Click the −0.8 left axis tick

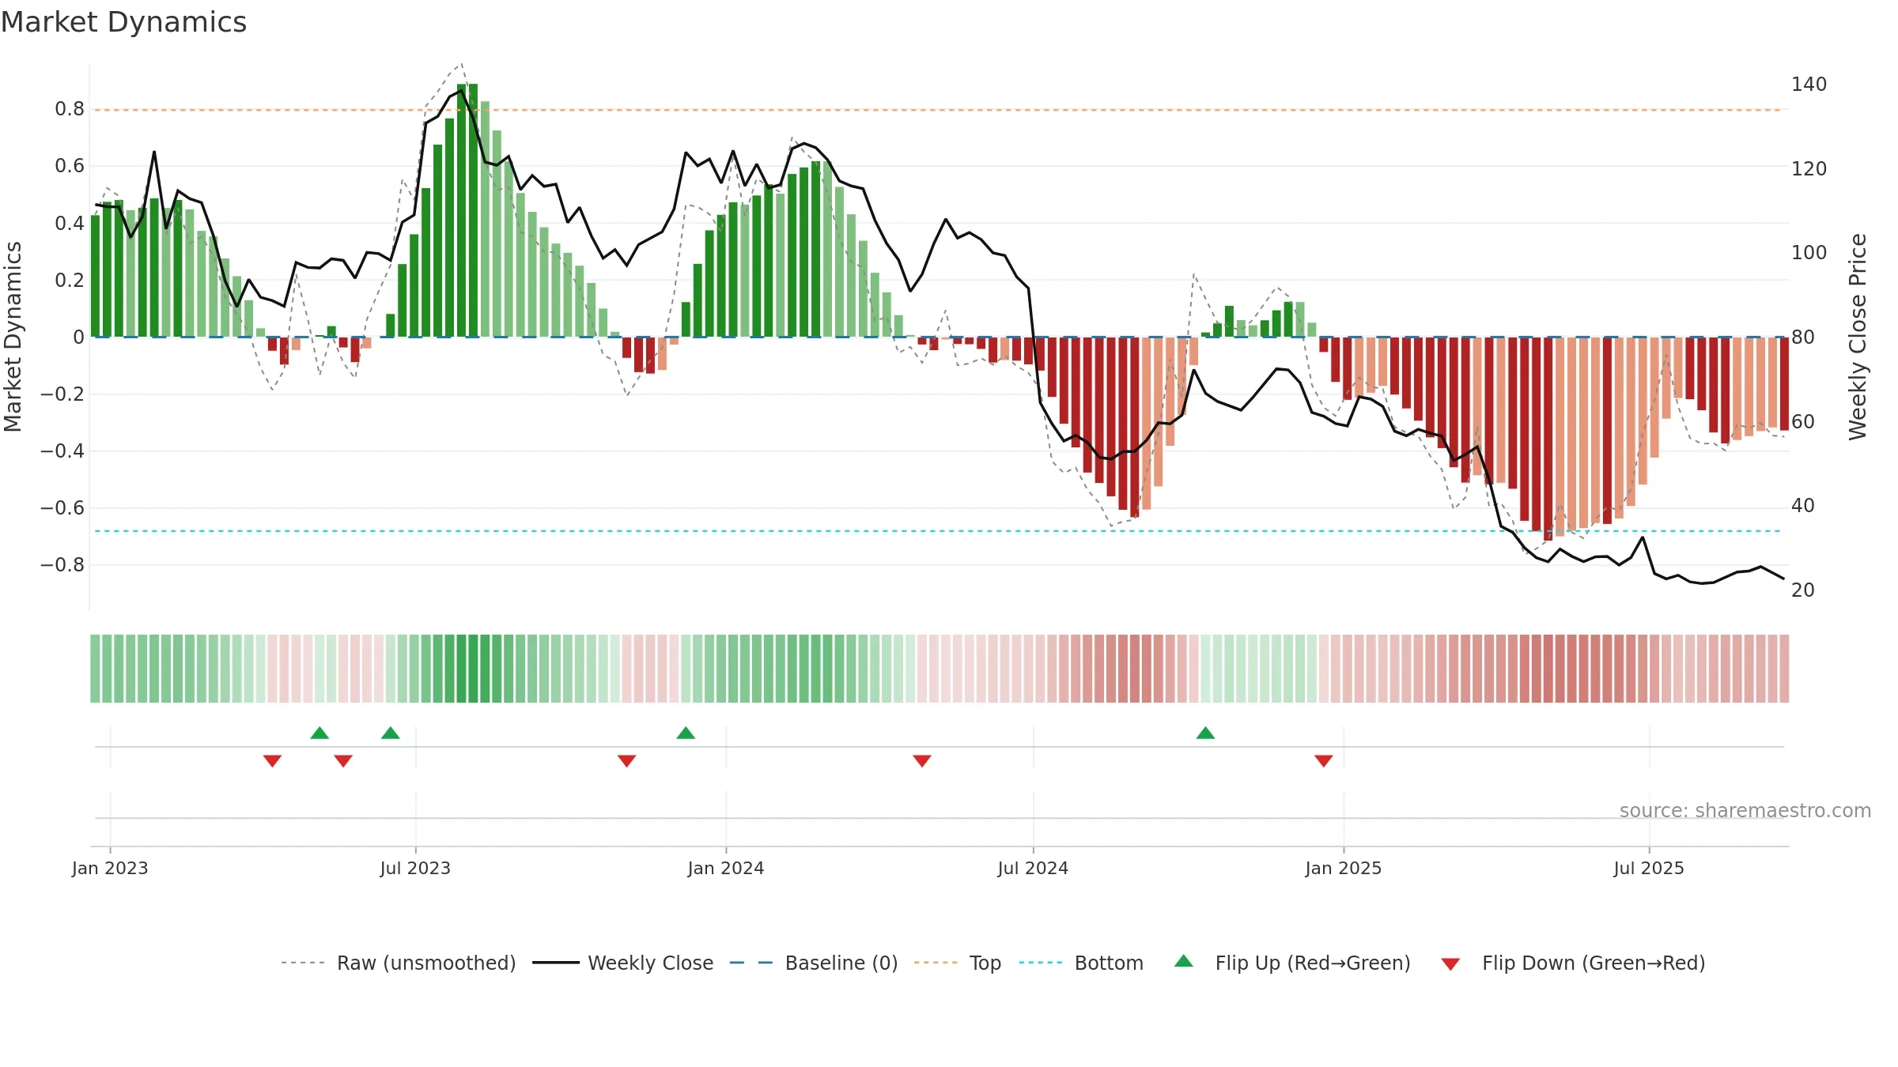point(62,565)
